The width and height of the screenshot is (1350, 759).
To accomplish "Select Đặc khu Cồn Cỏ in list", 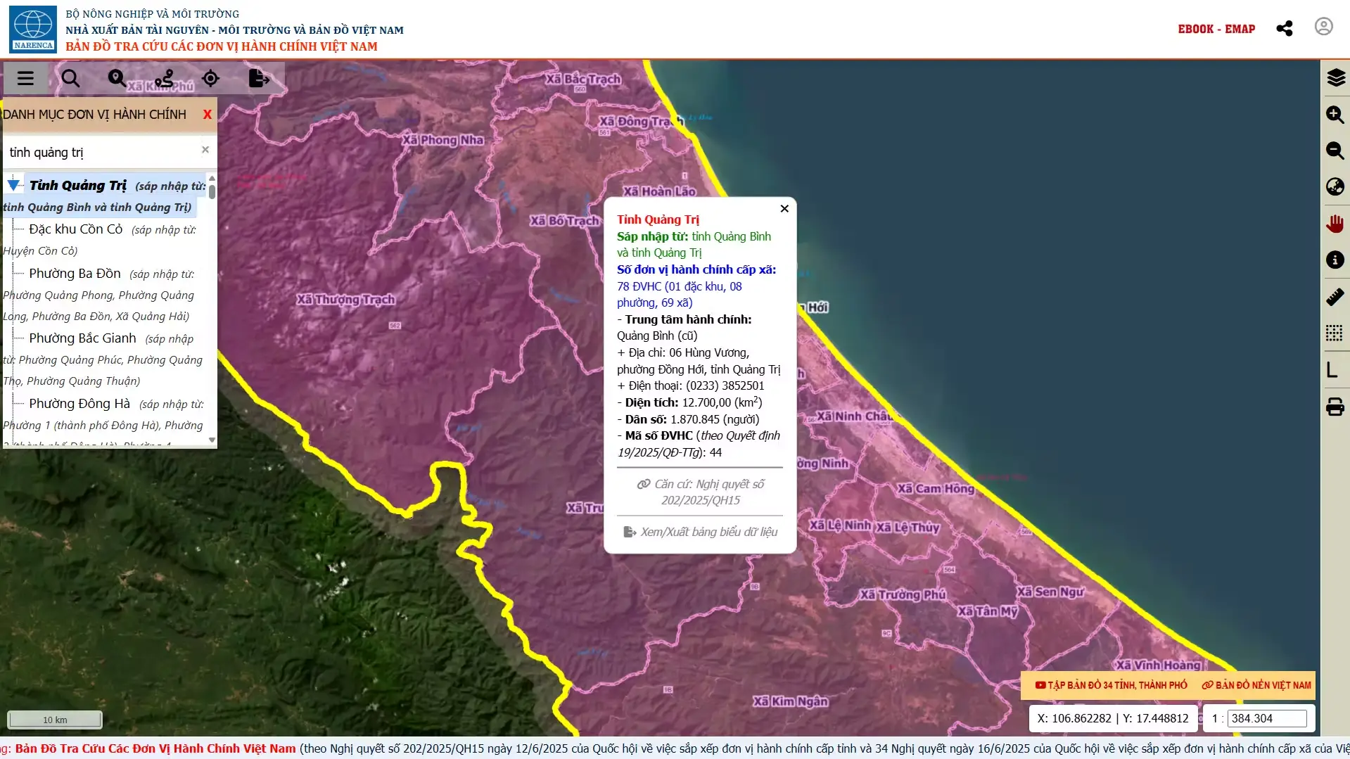I will (76, 229).
